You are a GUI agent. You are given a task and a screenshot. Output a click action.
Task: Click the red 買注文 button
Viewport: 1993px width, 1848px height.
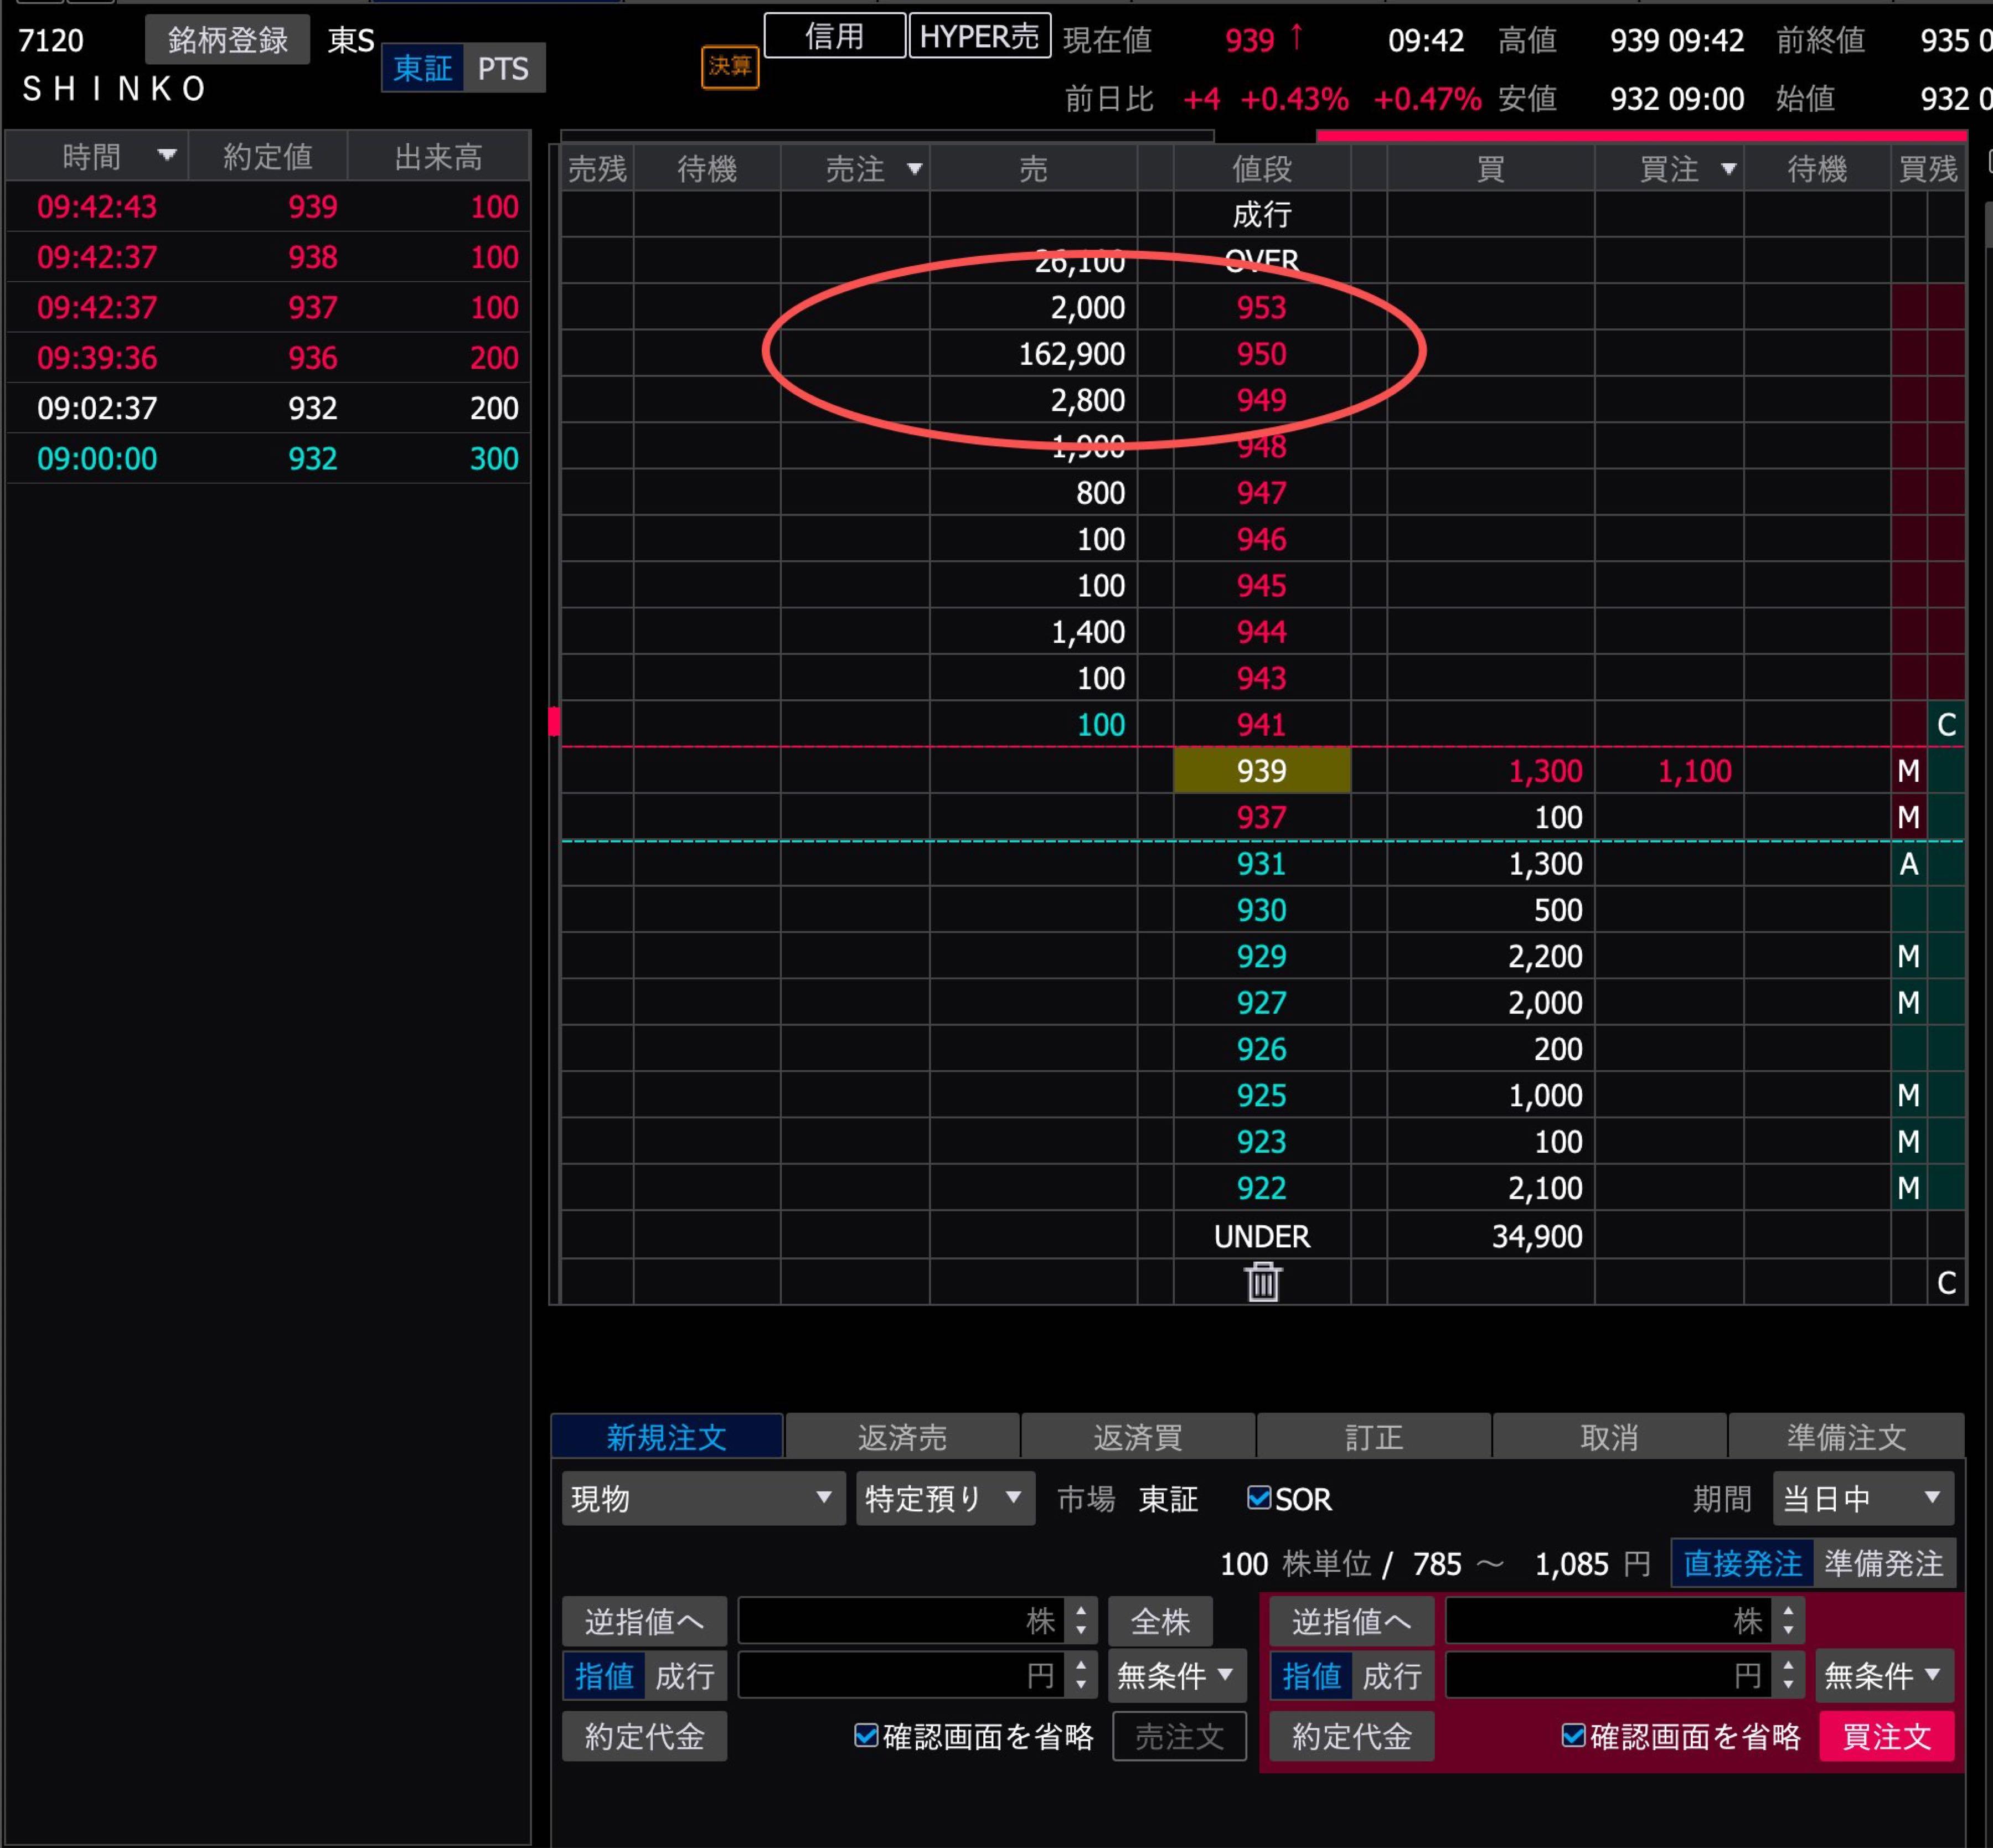coord(1887,1736)
